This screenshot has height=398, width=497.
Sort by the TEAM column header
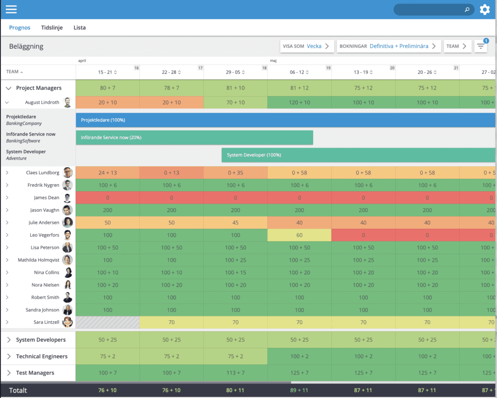(x=15, y=72)
